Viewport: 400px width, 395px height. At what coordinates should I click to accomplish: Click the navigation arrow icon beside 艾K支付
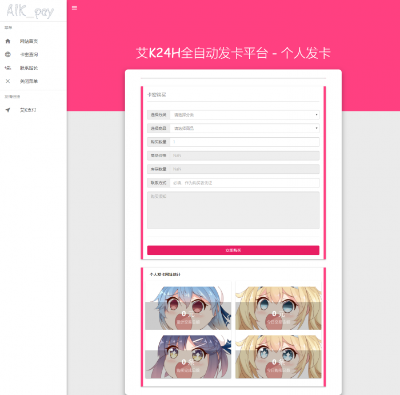[8, 110]
